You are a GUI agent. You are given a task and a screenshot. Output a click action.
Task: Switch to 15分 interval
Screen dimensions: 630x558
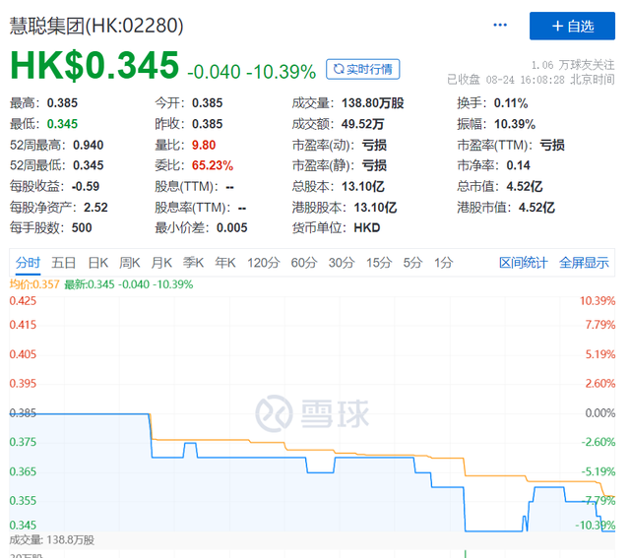point(378,263)
